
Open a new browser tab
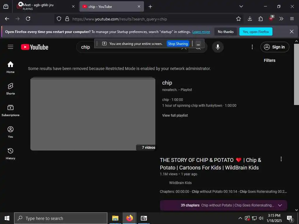coord(150,6)
